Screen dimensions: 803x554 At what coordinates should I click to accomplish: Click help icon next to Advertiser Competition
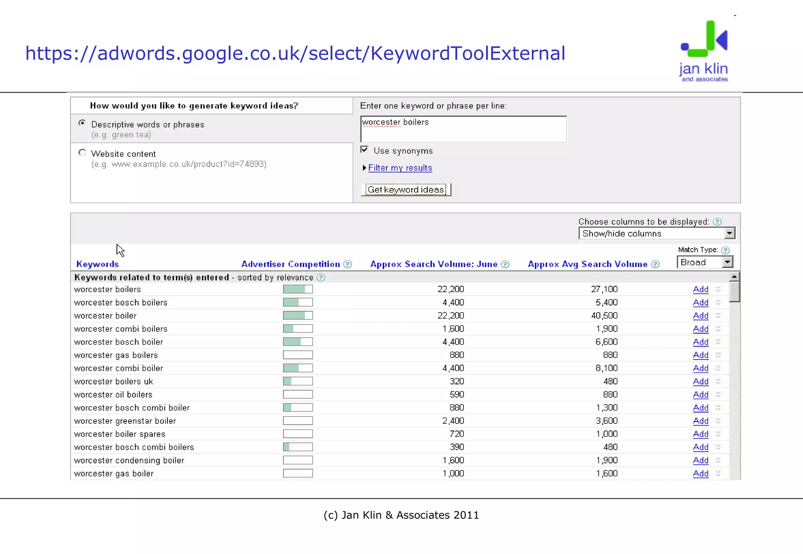(347, 264)
